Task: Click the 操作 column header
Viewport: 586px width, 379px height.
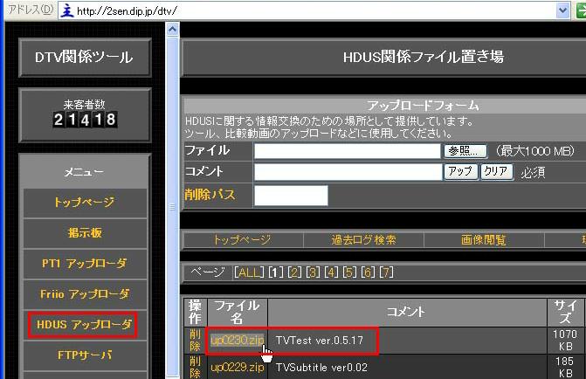Action: click(195, 312)
